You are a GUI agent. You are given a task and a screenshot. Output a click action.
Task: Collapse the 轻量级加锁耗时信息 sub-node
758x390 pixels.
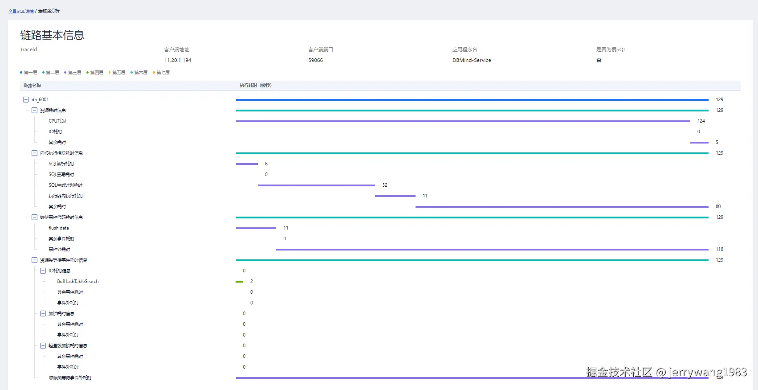point(43,346)
